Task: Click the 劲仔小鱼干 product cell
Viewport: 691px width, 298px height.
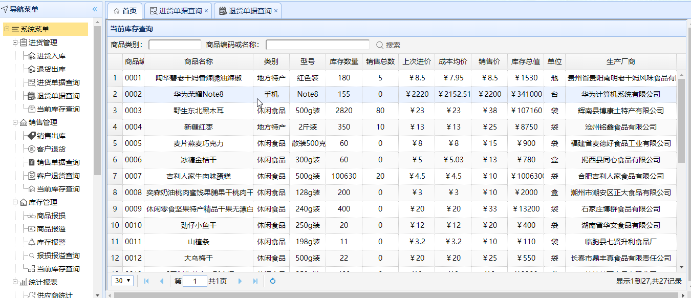Action: (x=199, y=225)
